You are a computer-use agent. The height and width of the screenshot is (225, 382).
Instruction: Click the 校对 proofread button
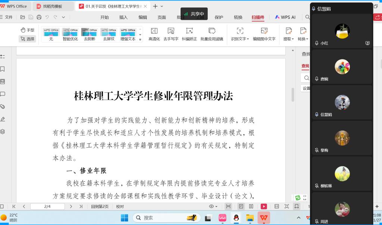pos(120,206)
